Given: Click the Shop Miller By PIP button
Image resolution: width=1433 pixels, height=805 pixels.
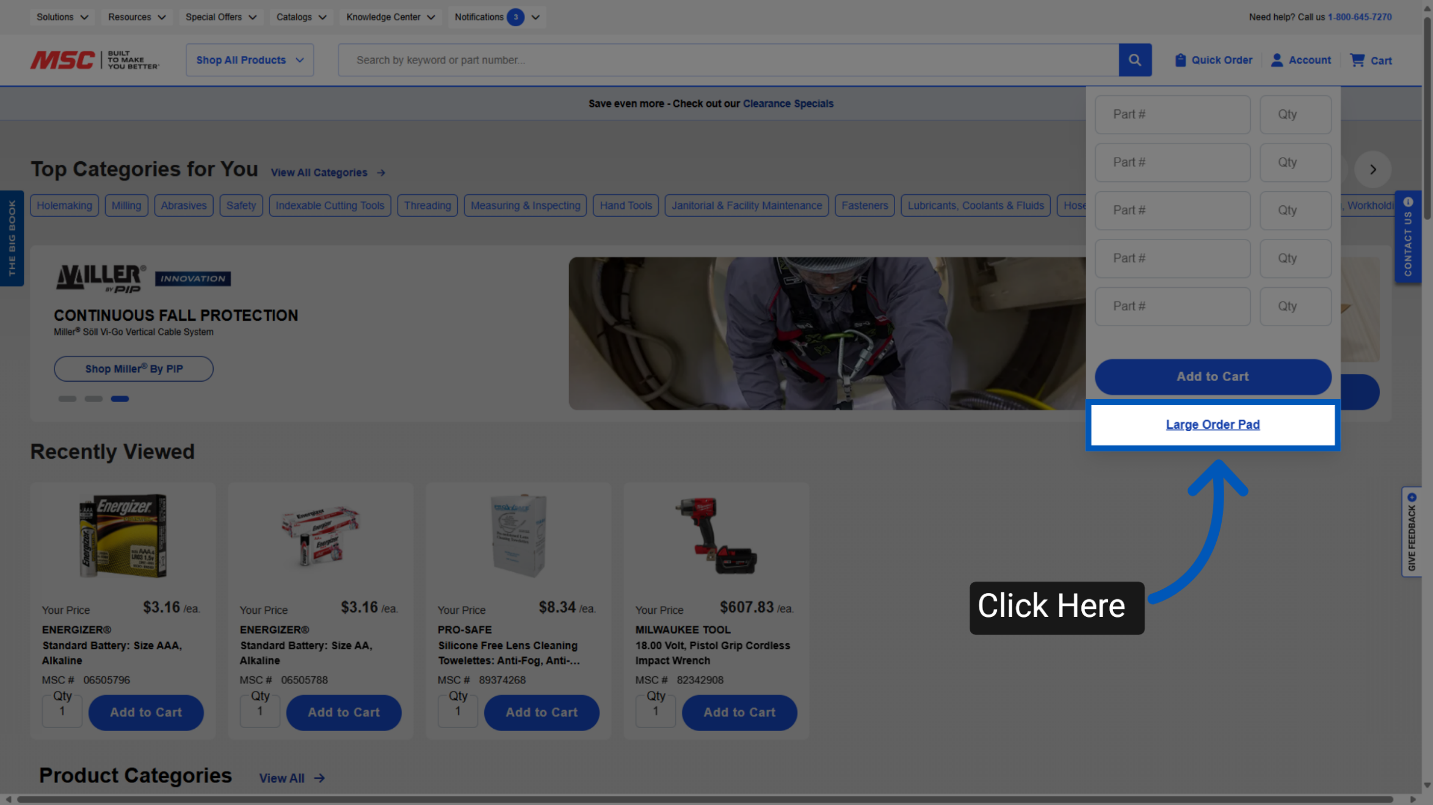Looking at the screenshot, I should [134, 369].
